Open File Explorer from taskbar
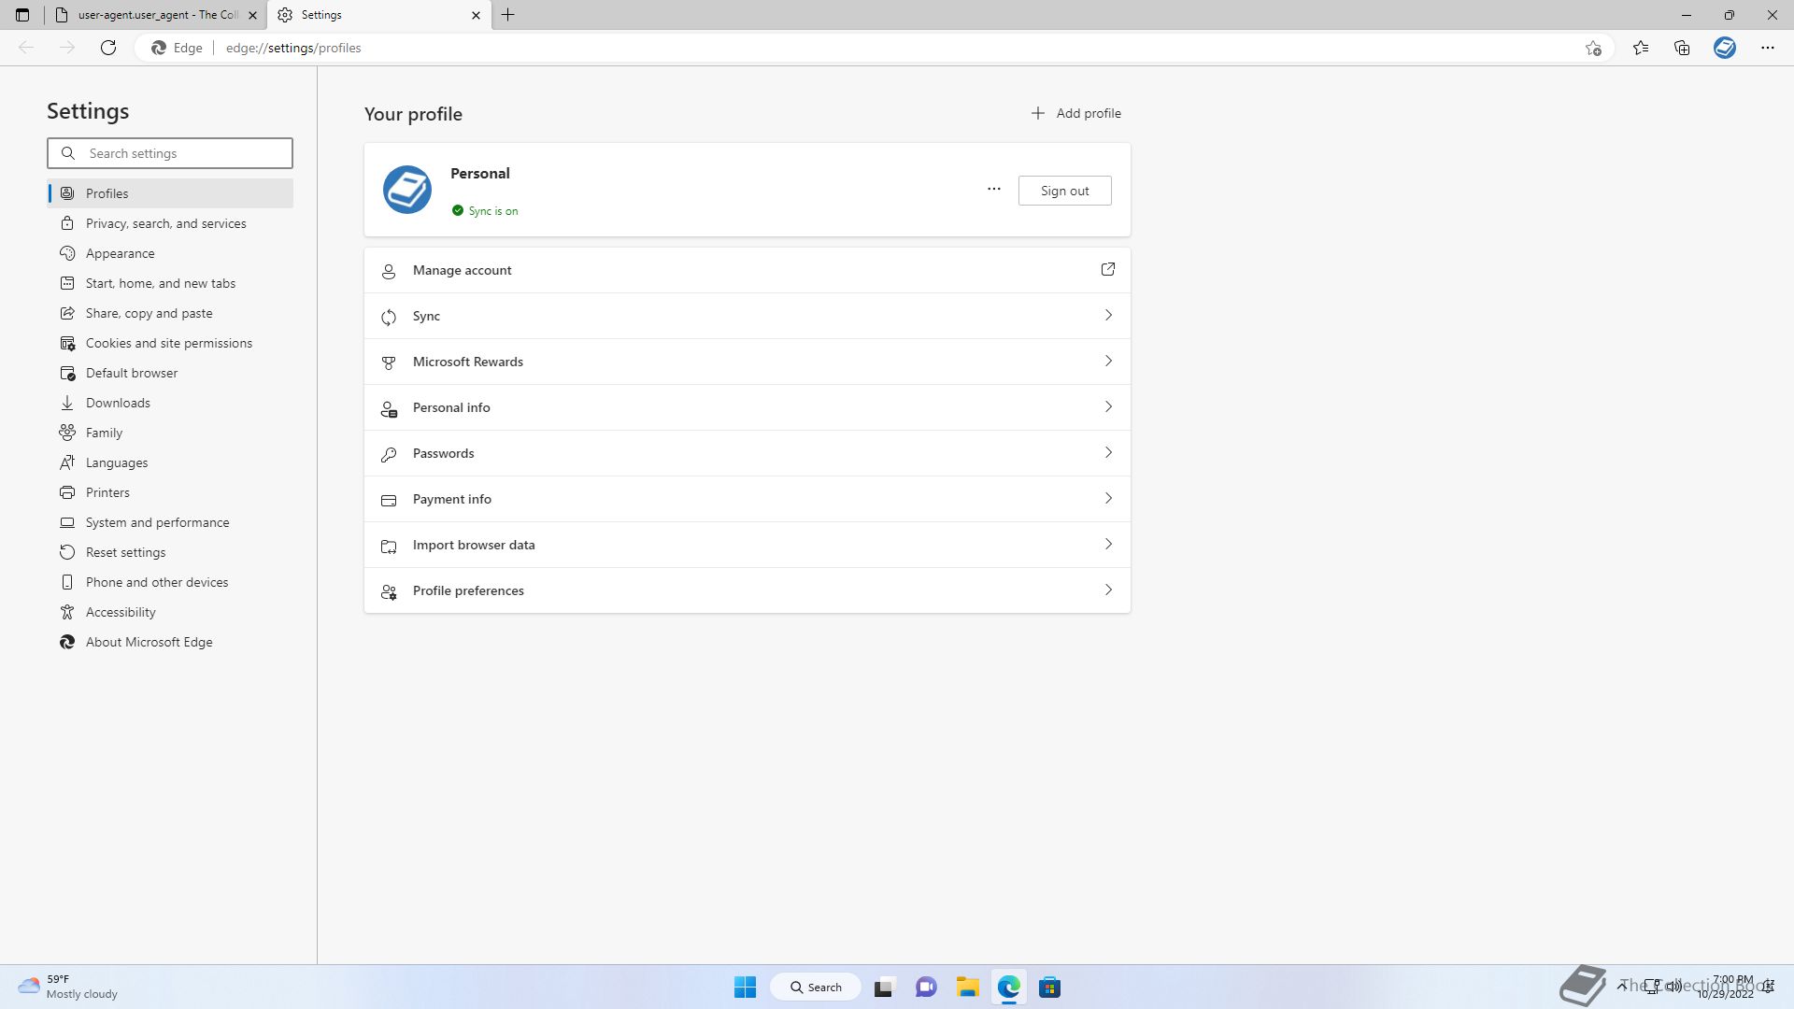The width and height of the screenshot is (1794, 1009). coord(967,988)
